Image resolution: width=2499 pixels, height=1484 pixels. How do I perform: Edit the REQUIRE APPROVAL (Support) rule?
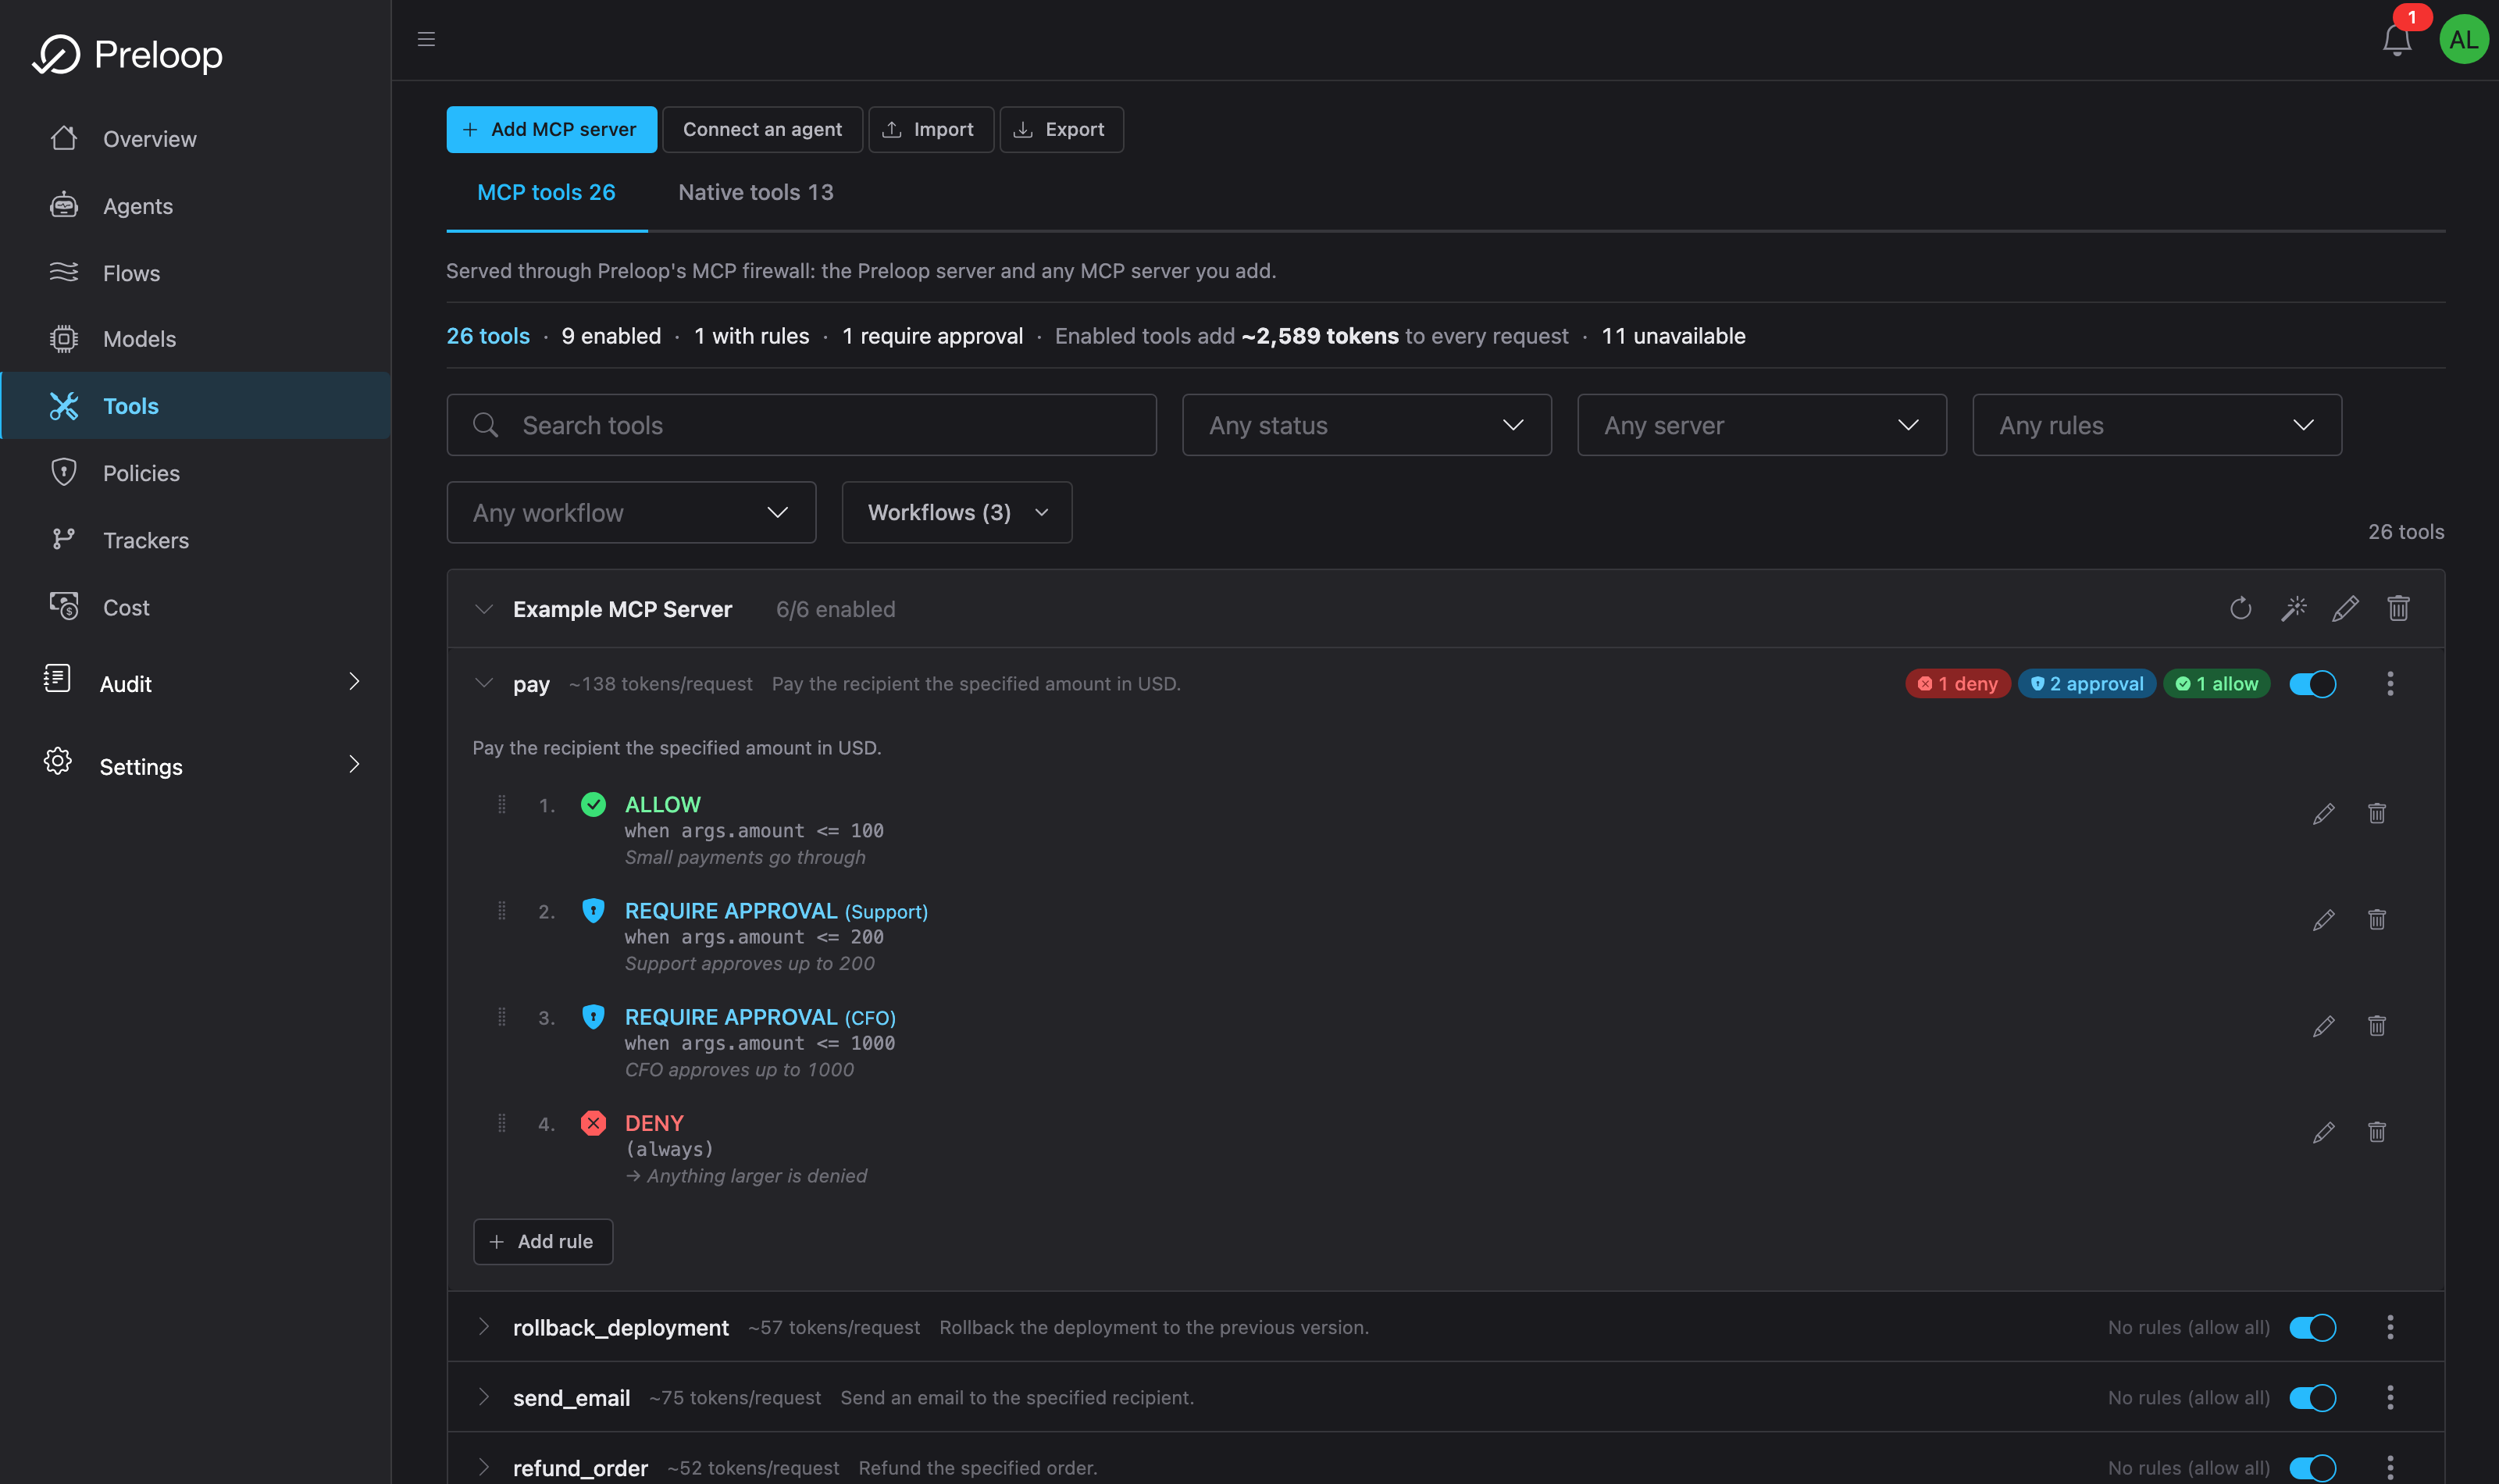[2323, 920]
